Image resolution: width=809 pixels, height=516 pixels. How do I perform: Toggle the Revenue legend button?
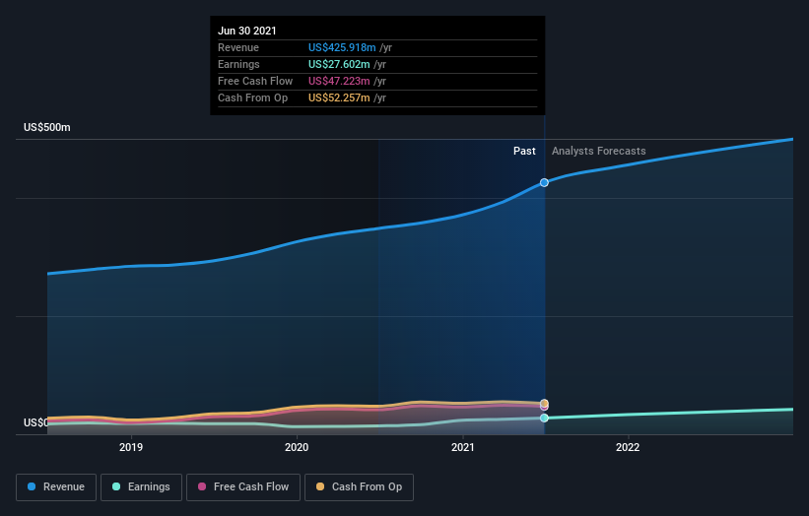(x=56, y=487)
